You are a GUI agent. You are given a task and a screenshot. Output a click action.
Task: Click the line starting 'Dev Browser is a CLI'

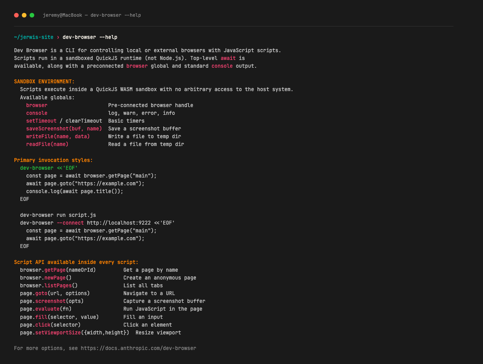pos(148,51)
